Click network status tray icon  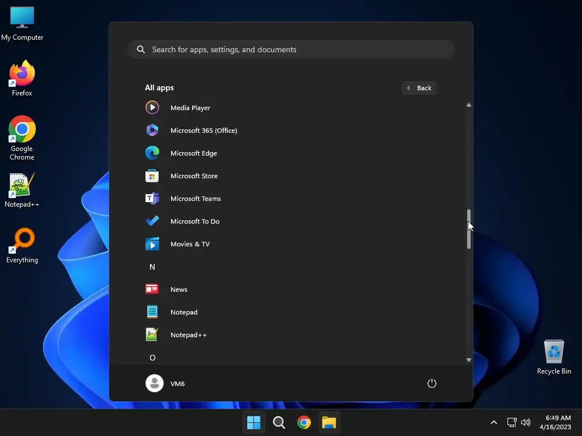[512, 422]
